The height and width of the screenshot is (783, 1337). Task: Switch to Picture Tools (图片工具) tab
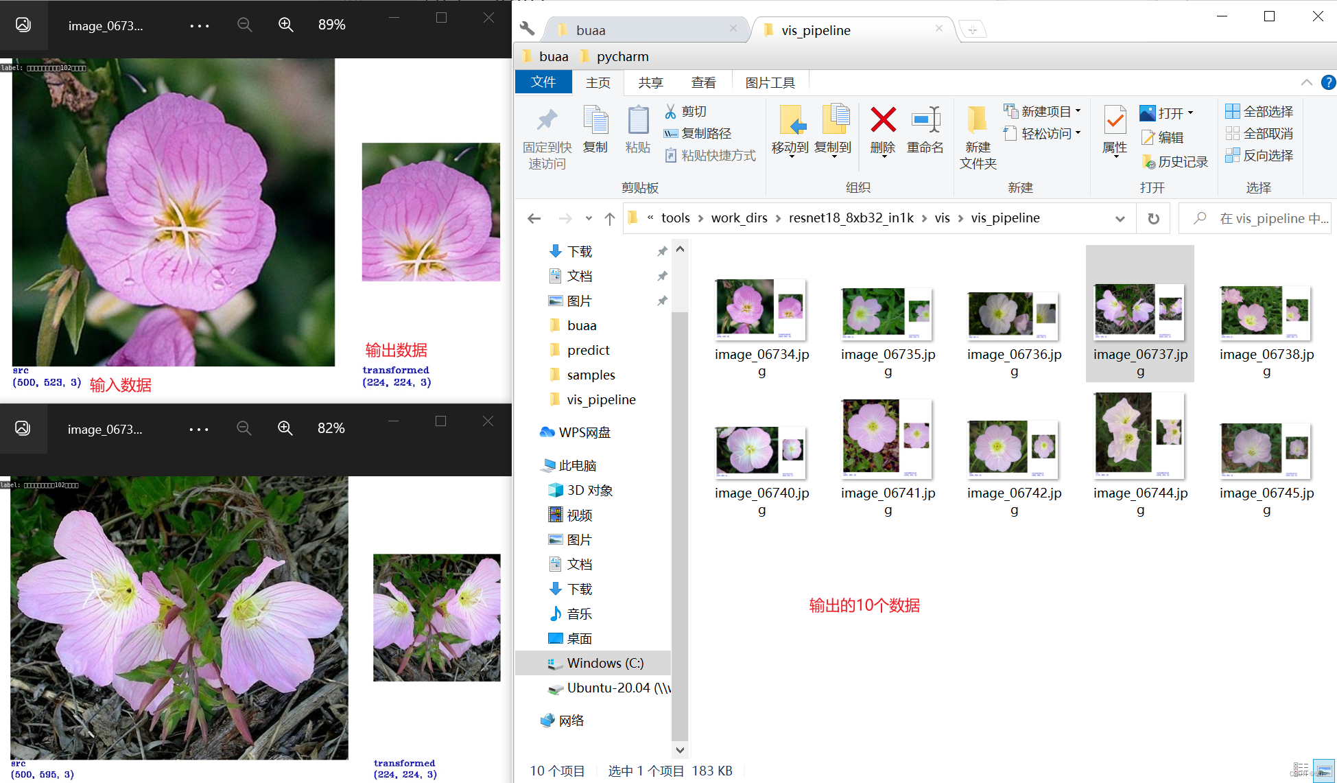click(x=770, y=82)
